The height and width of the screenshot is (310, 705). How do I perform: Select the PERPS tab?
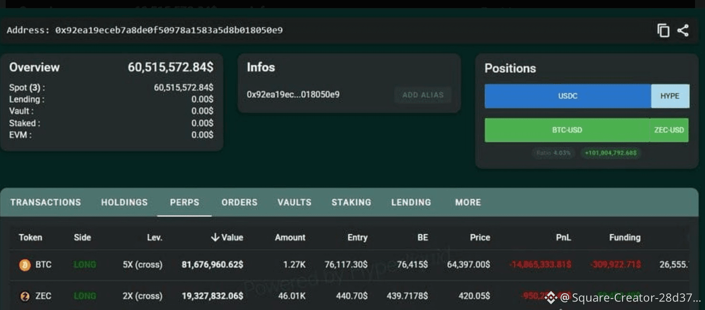(184, 202)
